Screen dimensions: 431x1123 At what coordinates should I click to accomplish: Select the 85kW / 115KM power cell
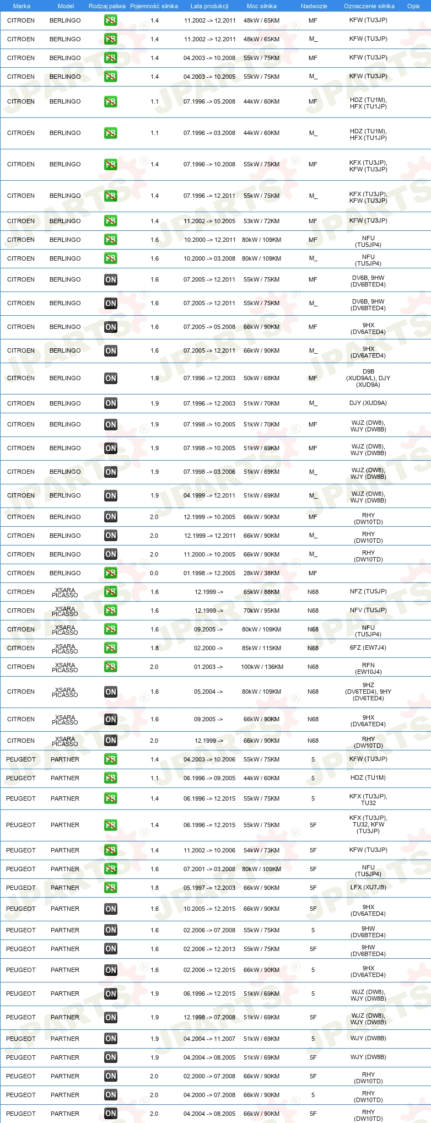pos(262,648)
